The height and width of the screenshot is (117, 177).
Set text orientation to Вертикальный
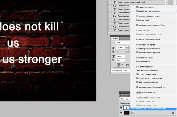click(143, 61)
